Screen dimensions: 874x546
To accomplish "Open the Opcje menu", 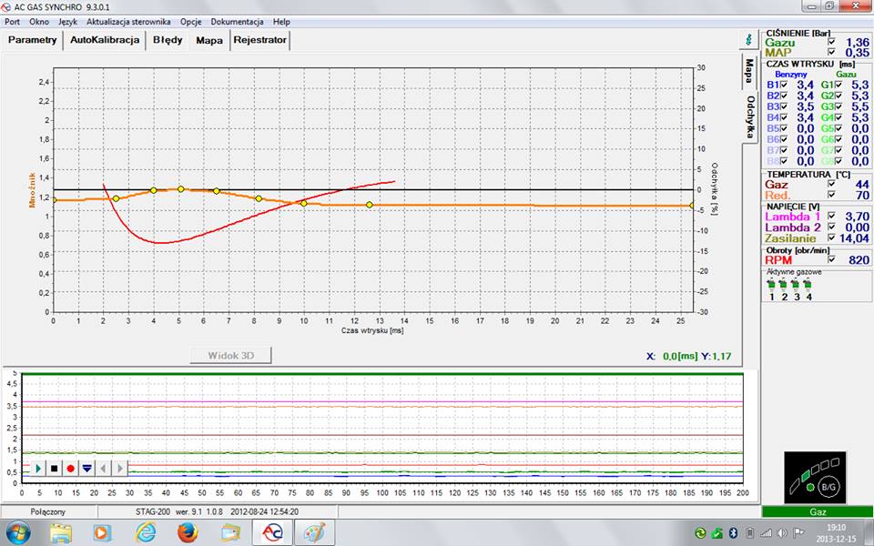I will 190,21.
